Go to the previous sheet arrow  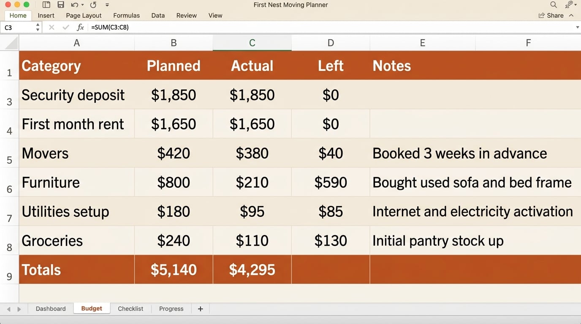coord(8,309)
